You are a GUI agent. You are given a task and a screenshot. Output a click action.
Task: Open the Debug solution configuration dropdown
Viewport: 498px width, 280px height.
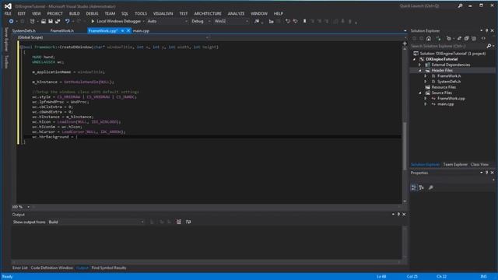pos(201,21)
